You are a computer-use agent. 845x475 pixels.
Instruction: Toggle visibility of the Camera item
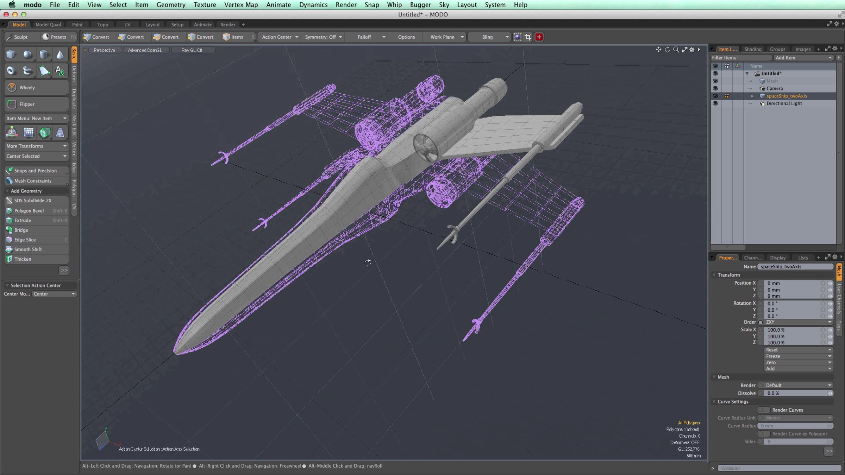715,88
